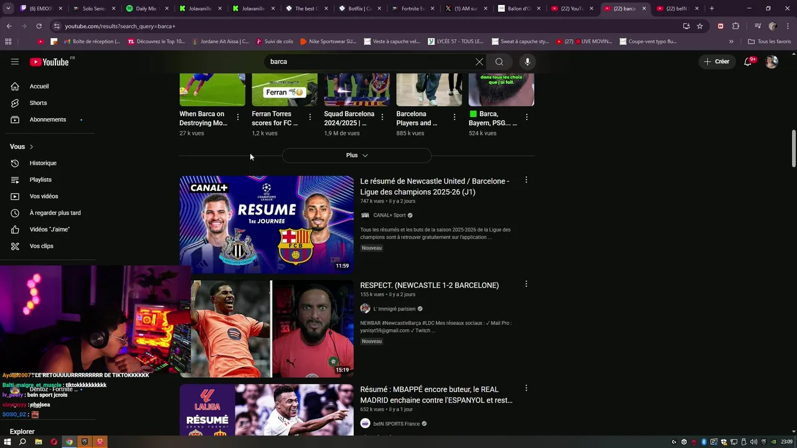Switch to the Fortnite Ev browser tab
Viewport: 797px width, 448px height.
pos(412,9)
